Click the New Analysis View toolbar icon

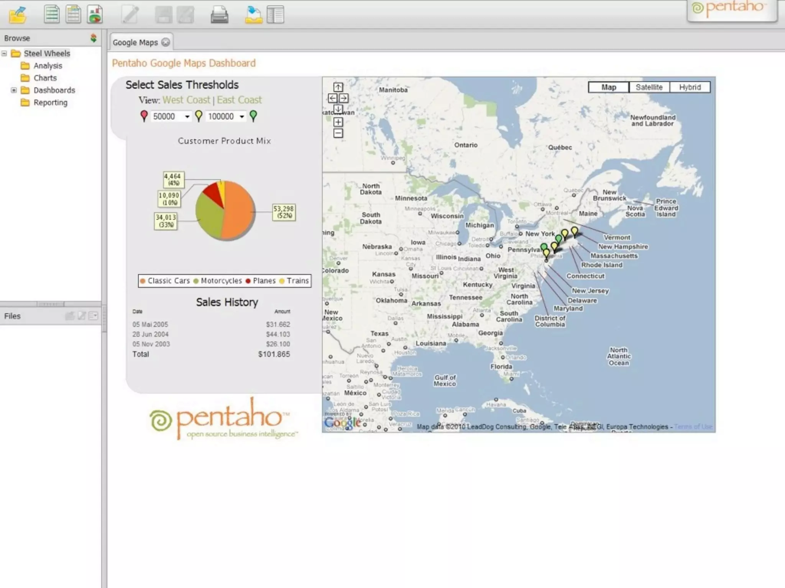coord(73,15)
